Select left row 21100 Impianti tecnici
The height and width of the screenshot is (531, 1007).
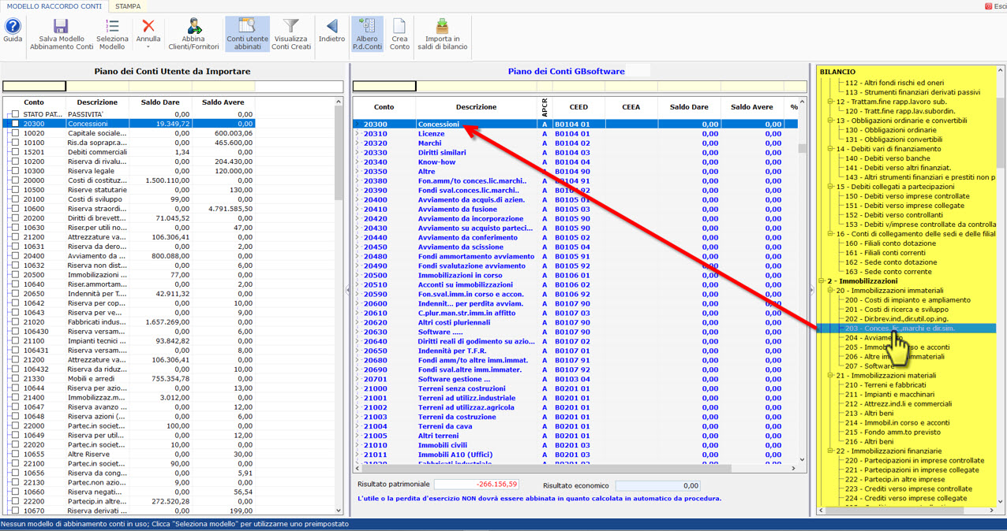(129, 341)
